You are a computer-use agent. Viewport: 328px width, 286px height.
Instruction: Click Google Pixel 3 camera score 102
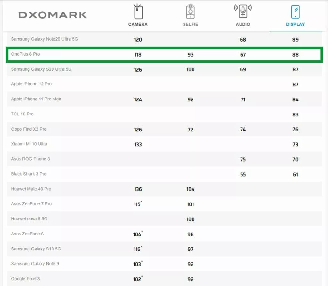[138, 279]
